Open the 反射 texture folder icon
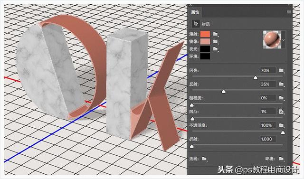Screen dimensions: 304x179 point(282,84)
